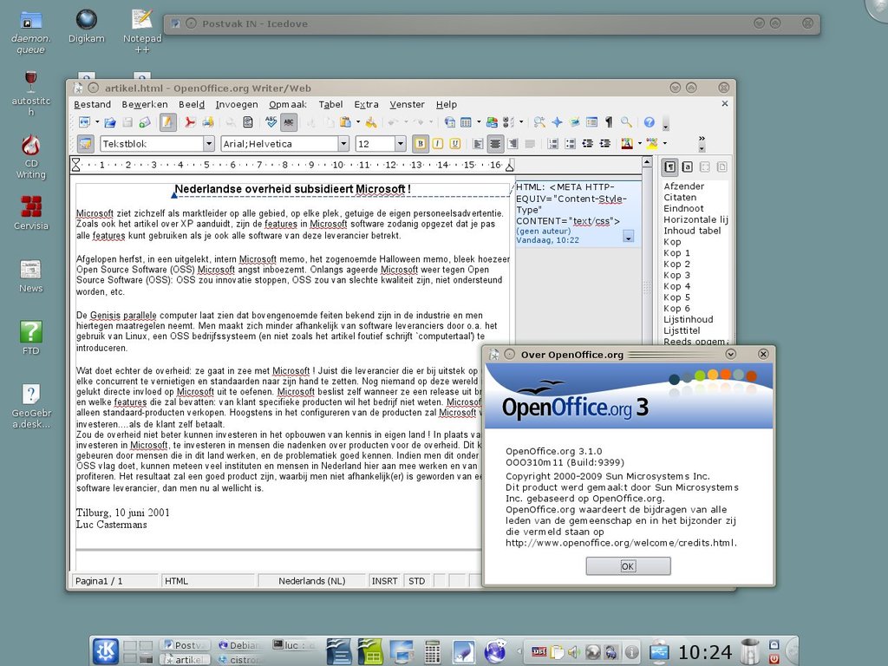The image size is (888, 666).
Task: Run the spelling and grammar check icon
Action: pos(271,122)
